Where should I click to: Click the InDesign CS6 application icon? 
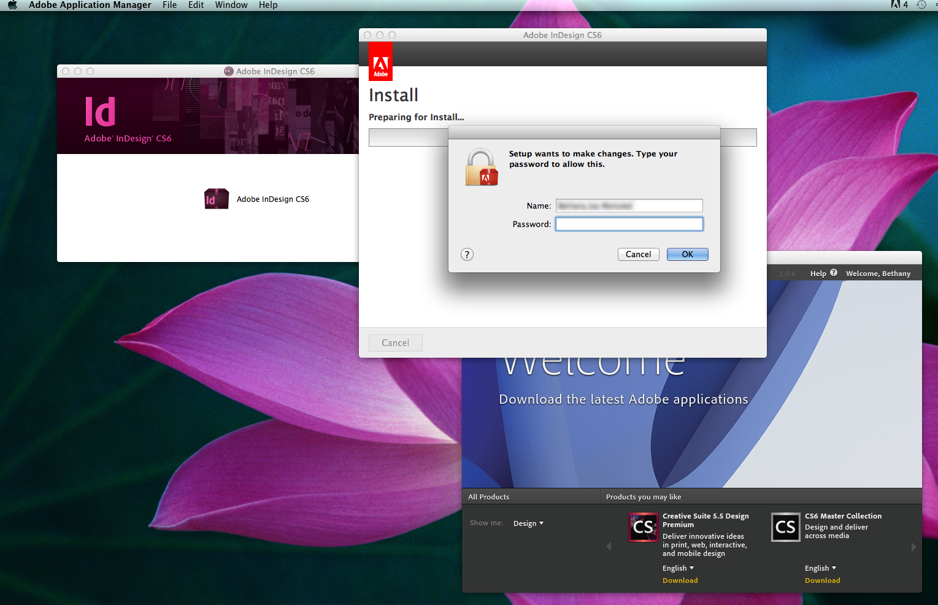pyautogui.click(x=216, y=198)
